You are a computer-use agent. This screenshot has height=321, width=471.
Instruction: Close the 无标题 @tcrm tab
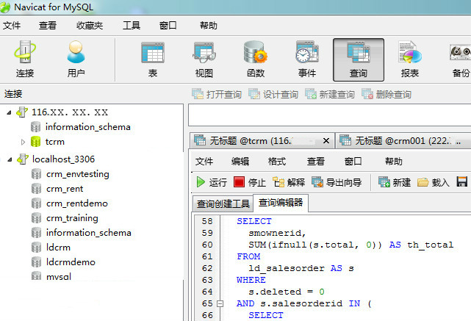point(326,140)
